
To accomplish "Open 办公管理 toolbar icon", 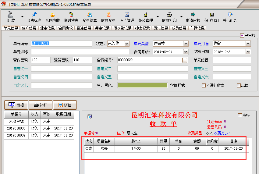I will [x=146, y=15].
